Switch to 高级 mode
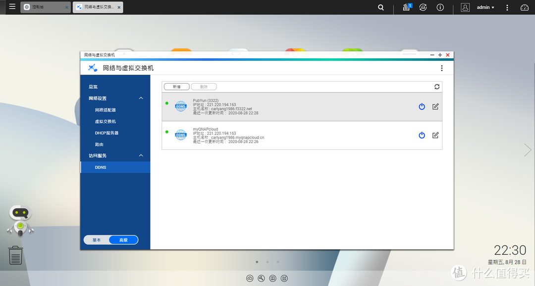The height and width of the screenshot is (286, 535). pyautogui.click(x=123, y=240)
